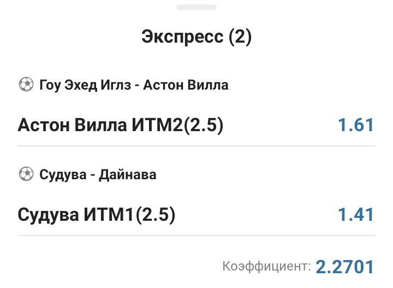Tap the 1.61 odds value
Image resolution: width=393 pixels, height=288 pixels.
[355, 125]
